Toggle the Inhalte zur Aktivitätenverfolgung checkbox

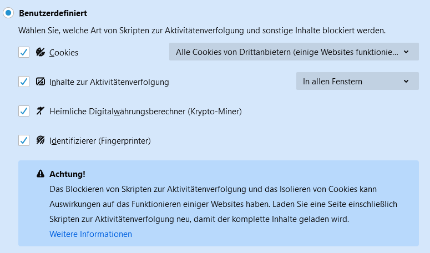(x=24, y=82)
